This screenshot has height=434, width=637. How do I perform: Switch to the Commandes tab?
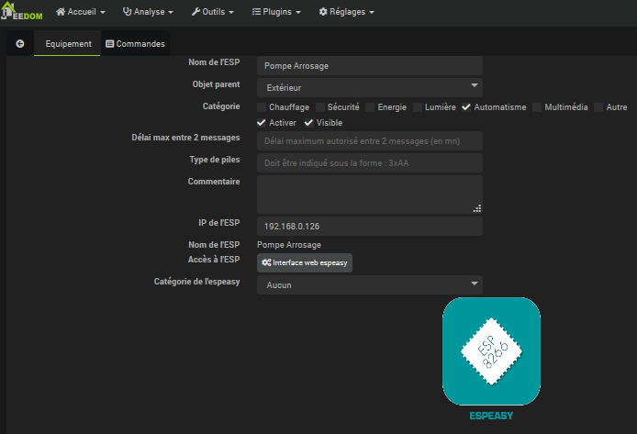(x=135, y=43)
